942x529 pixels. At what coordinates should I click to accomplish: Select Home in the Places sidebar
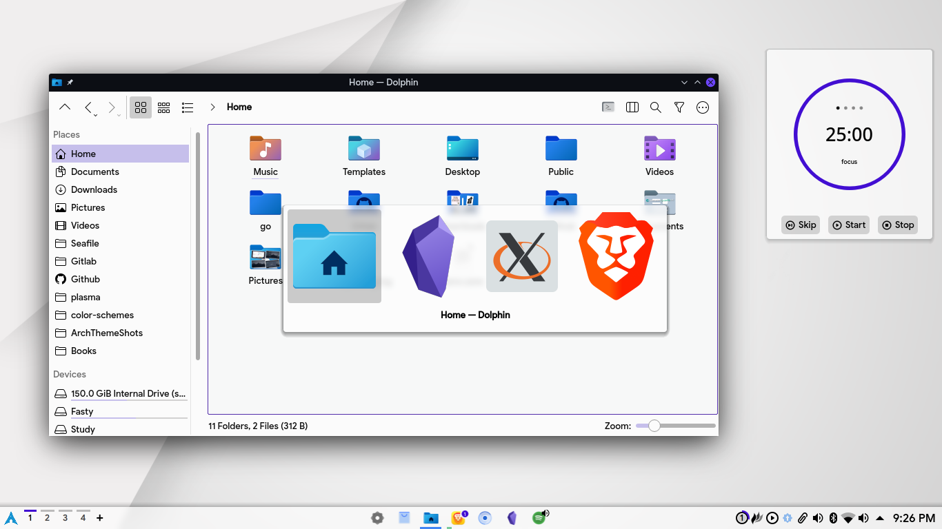[x=121, y=154]
